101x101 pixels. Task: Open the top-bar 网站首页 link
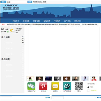36,2
